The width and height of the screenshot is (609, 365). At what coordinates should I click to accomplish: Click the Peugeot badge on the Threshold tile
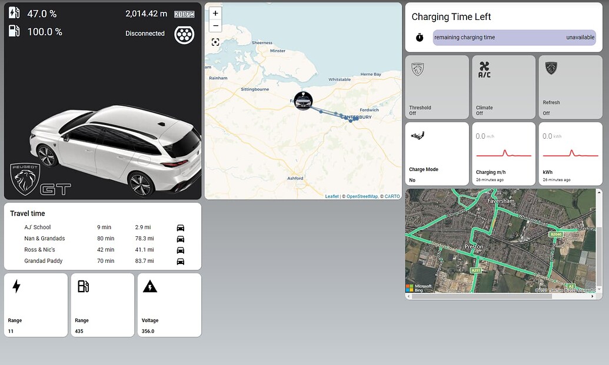418,69
